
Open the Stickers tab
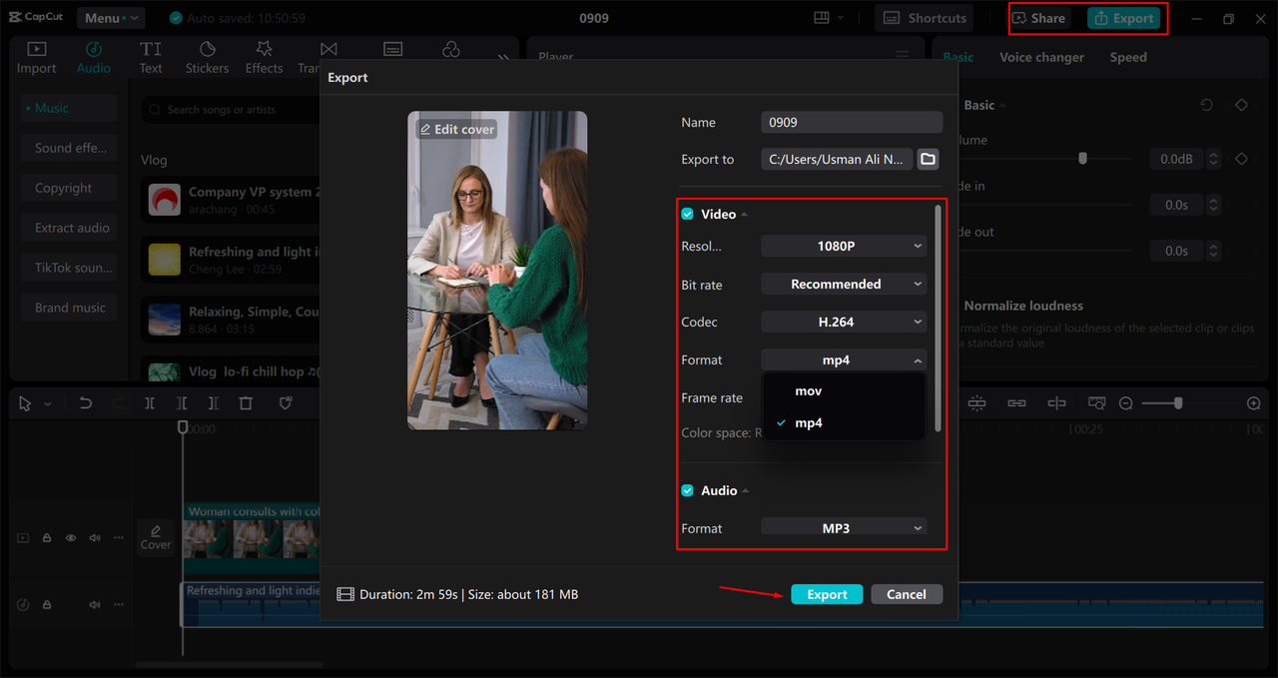coord(207,58)
